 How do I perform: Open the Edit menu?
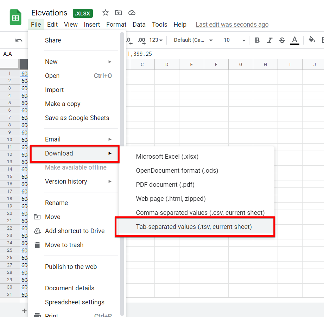pyautogui.click(x=52, y=25)
